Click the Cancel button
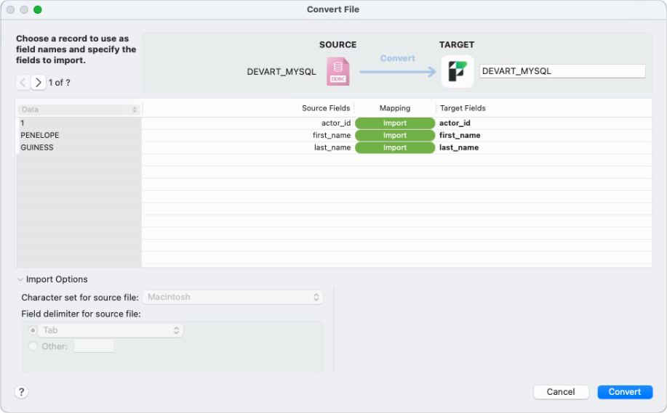The image size is (667, 413). (x=561, y=392)
